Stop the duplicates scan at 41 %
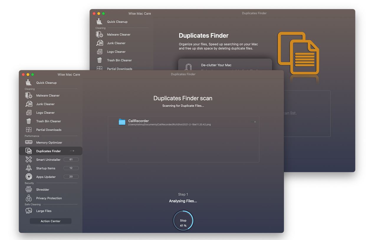 [x=183, y=221]
